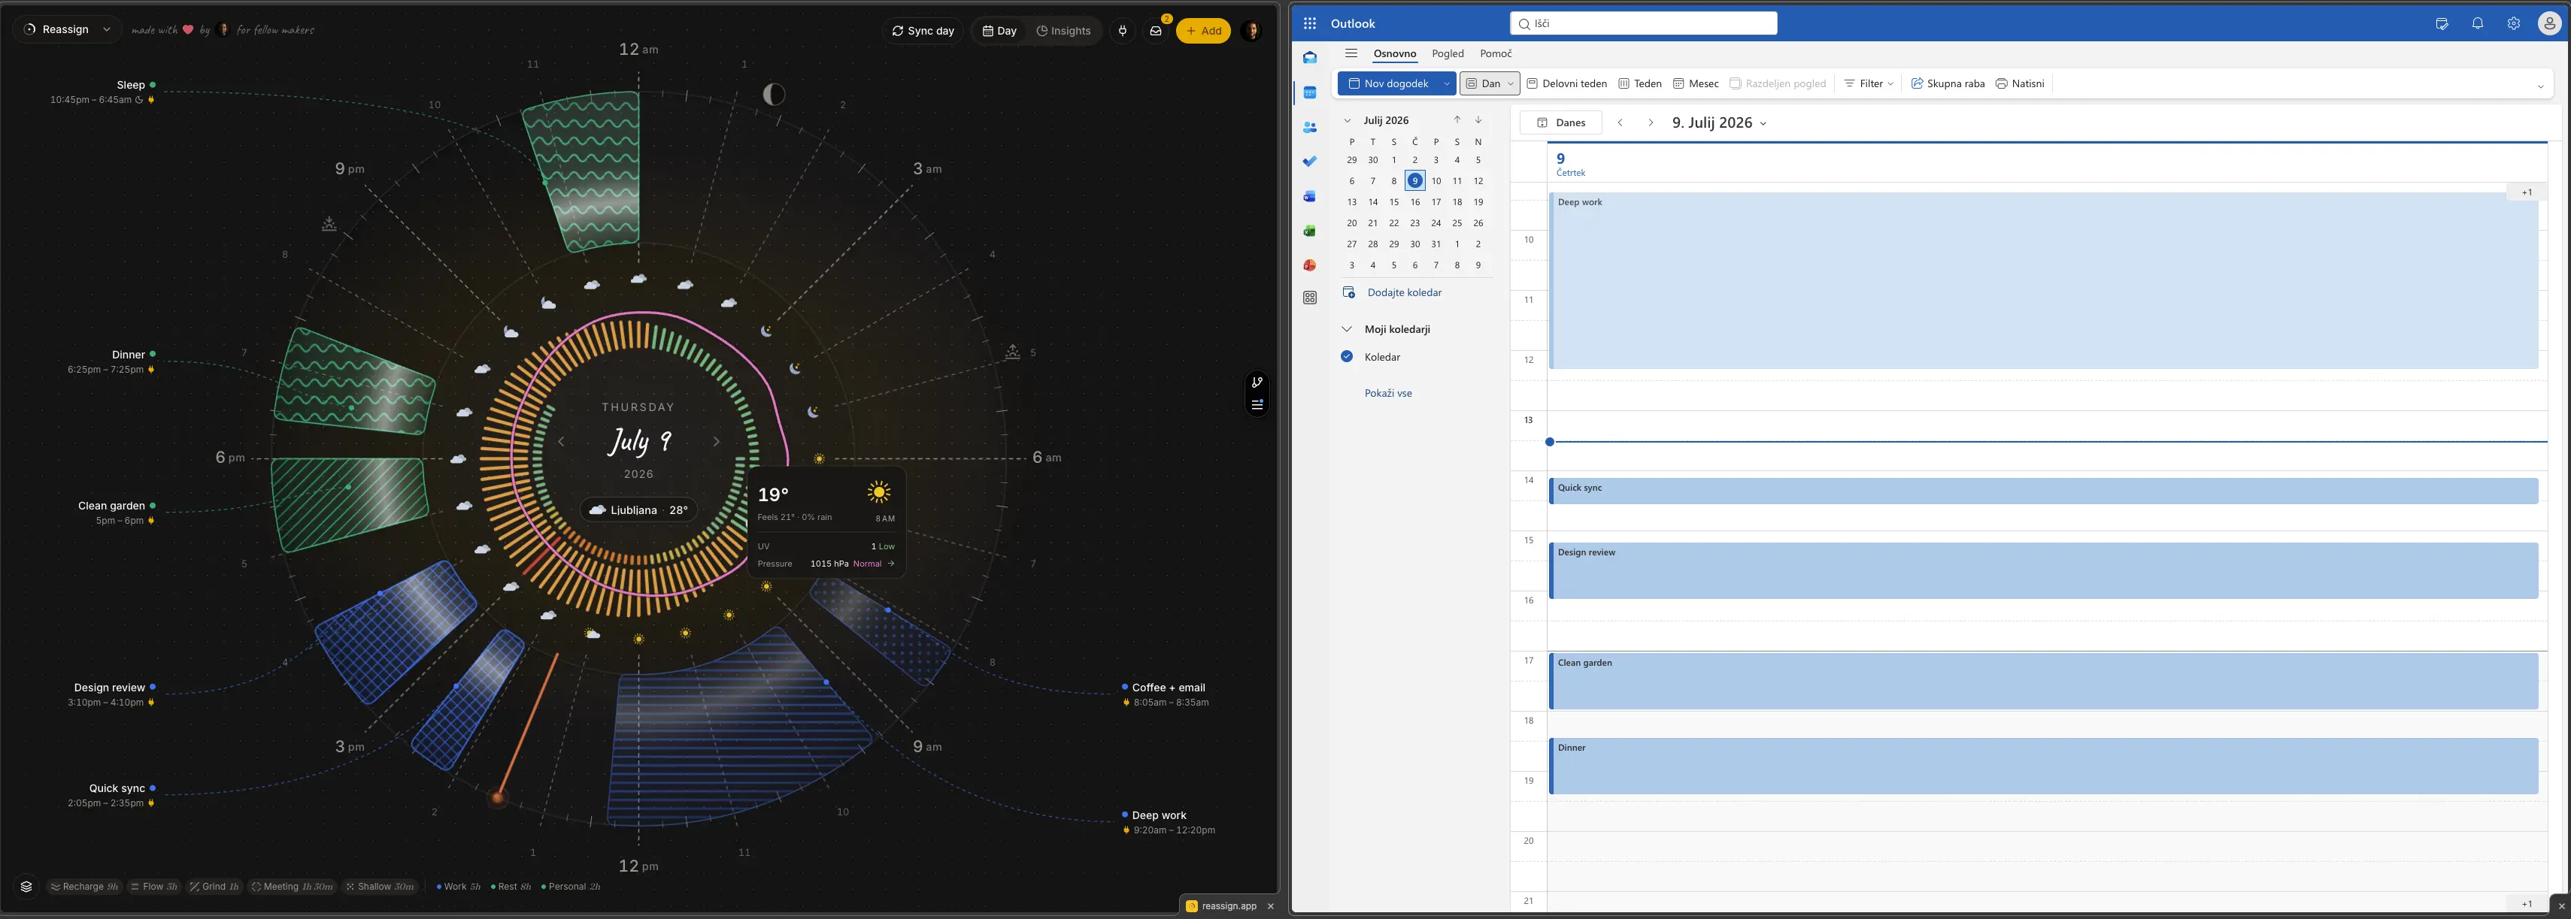Toggle Shallow 30m filter chip

(379, 886)
